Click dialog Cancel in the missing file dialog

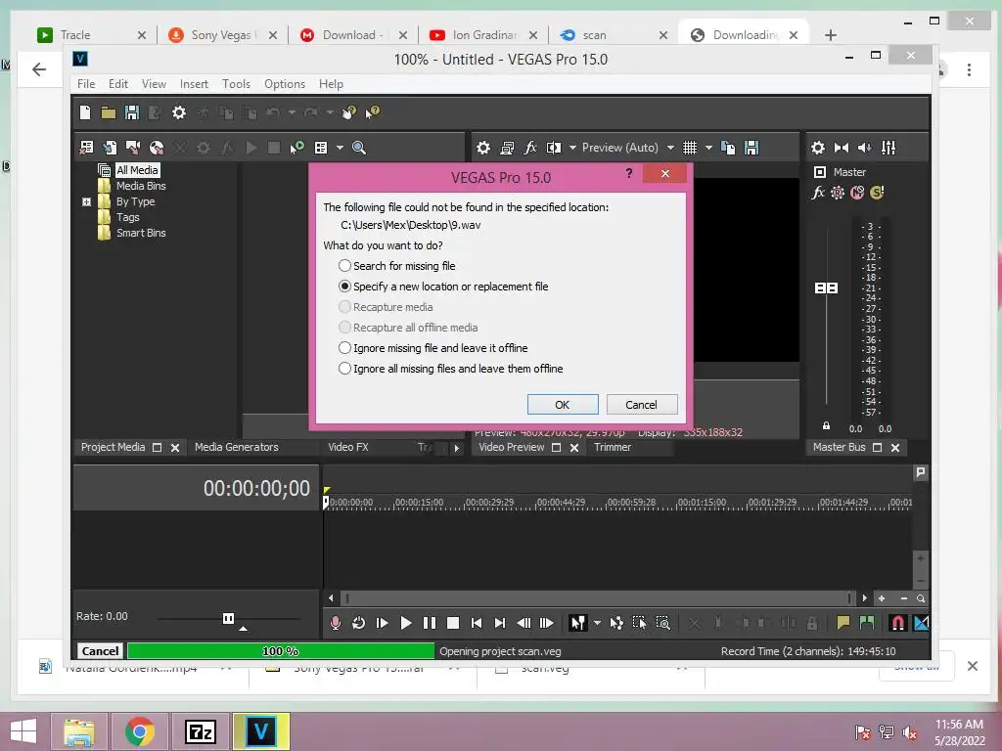(x=642, y=404)
